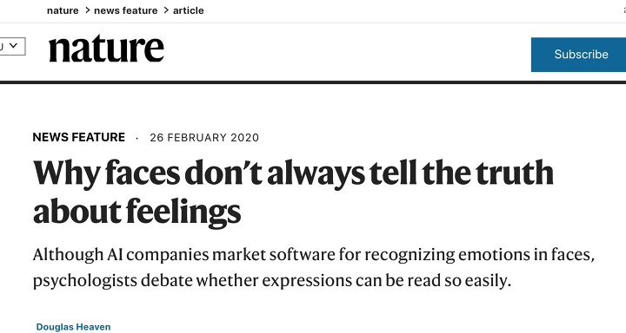626x333 pixels.
Task: Click the headline words "about feelings"
Action: [137, 211]
